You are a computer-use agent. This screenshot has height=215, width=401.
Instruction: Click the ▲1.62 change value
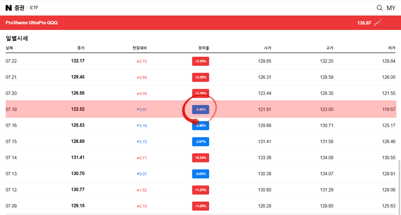click(142, 190)
